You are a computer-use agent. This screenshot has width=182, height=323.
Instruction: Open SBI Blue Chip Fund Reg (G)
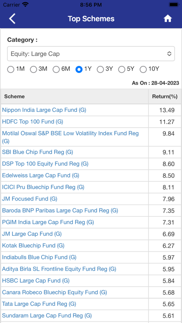[38, 152]
